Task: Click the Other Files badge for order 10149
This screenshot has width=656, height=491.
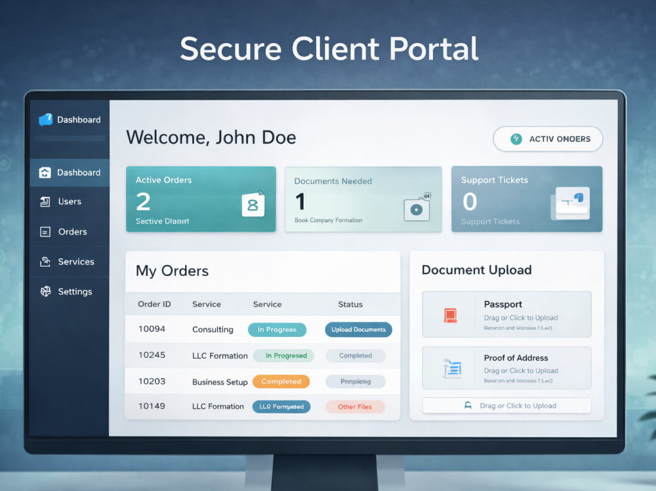Action: point(355,406)
